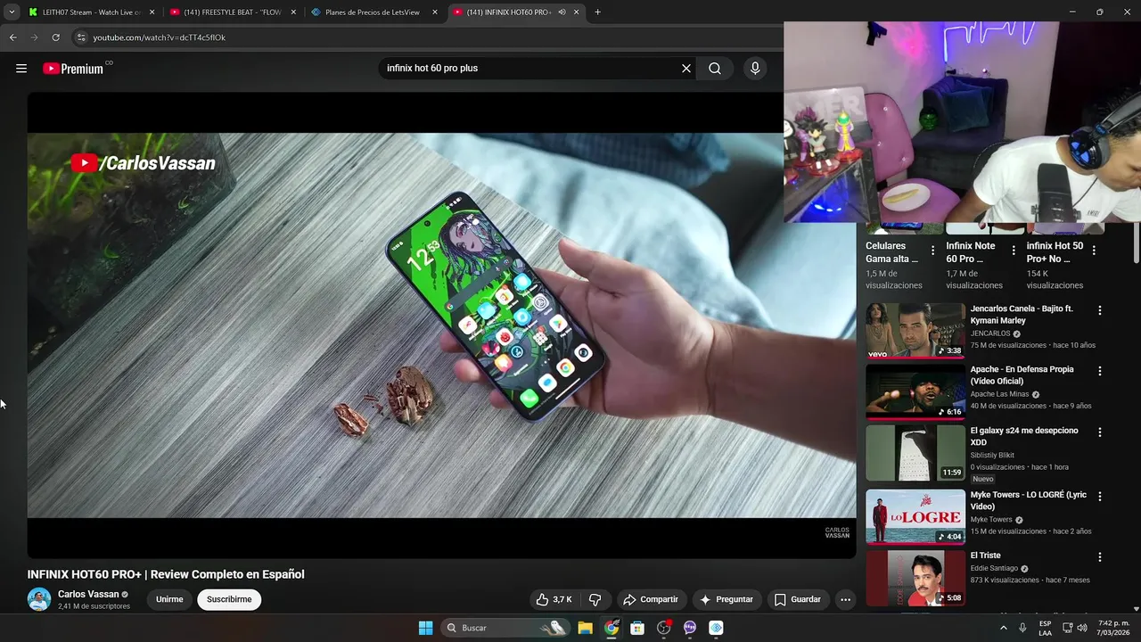Clear the search query with the X
The width and height of the screenshot is (1141, 642).
coord(686,69)
